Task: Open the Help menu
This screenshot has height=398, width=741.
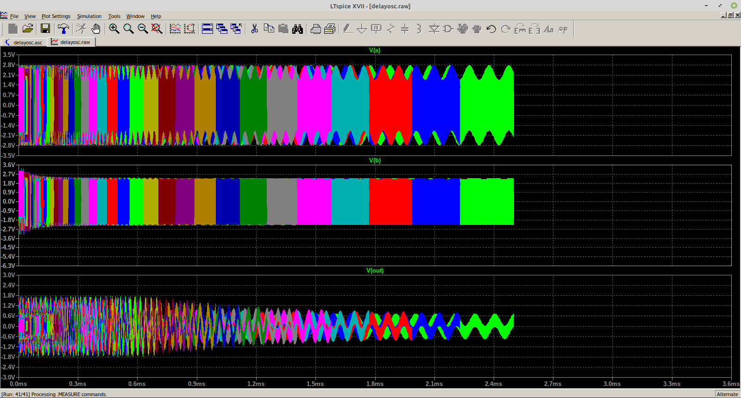Action: 156,16
